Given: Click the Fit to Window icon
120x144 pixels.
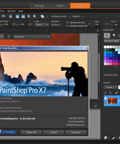Looking at the screenshot, I should click(x=23, y=16).
